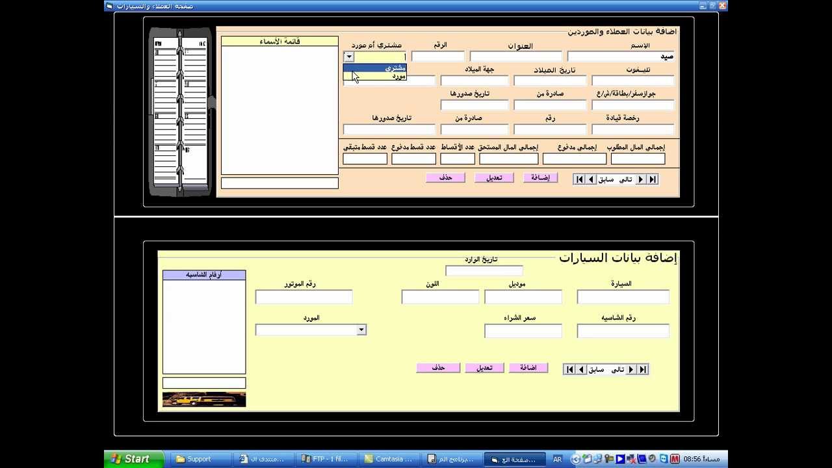Focus the إجمالي المال المستحق field

point(509,159)
